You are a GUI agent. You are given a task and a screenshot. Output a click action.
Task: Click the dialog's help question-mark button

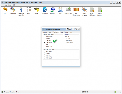click(67, 29)
